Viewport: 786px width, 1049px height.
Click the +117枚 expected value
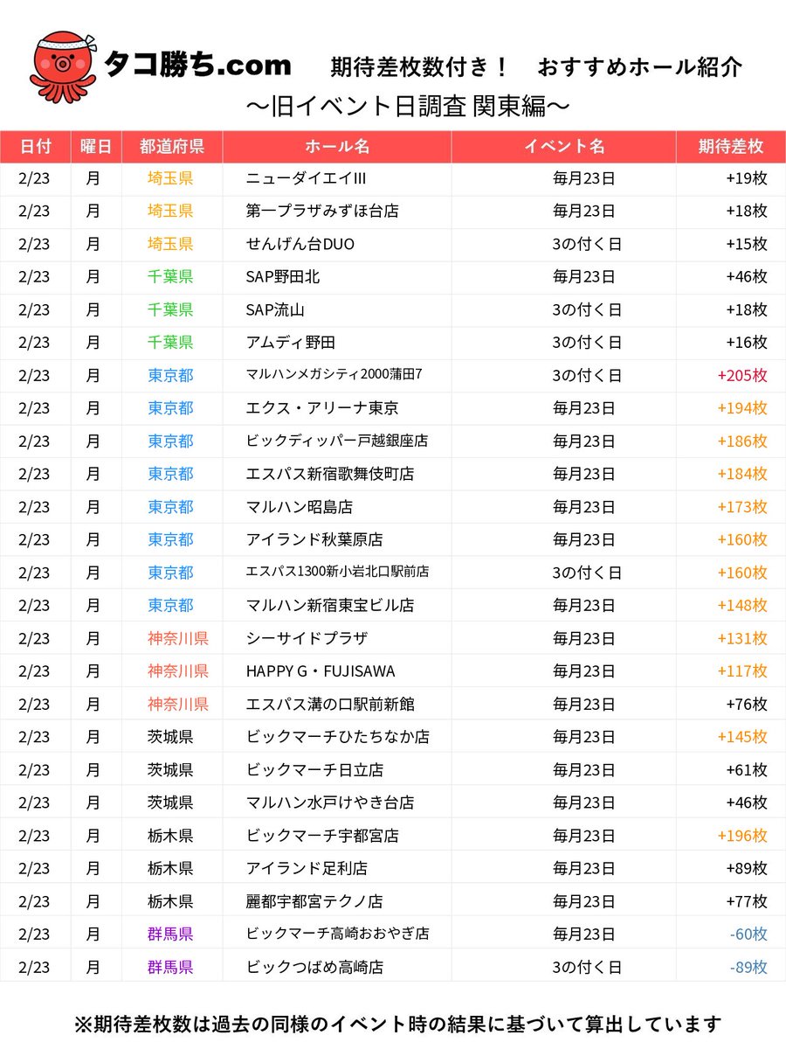tap(742, 671)
